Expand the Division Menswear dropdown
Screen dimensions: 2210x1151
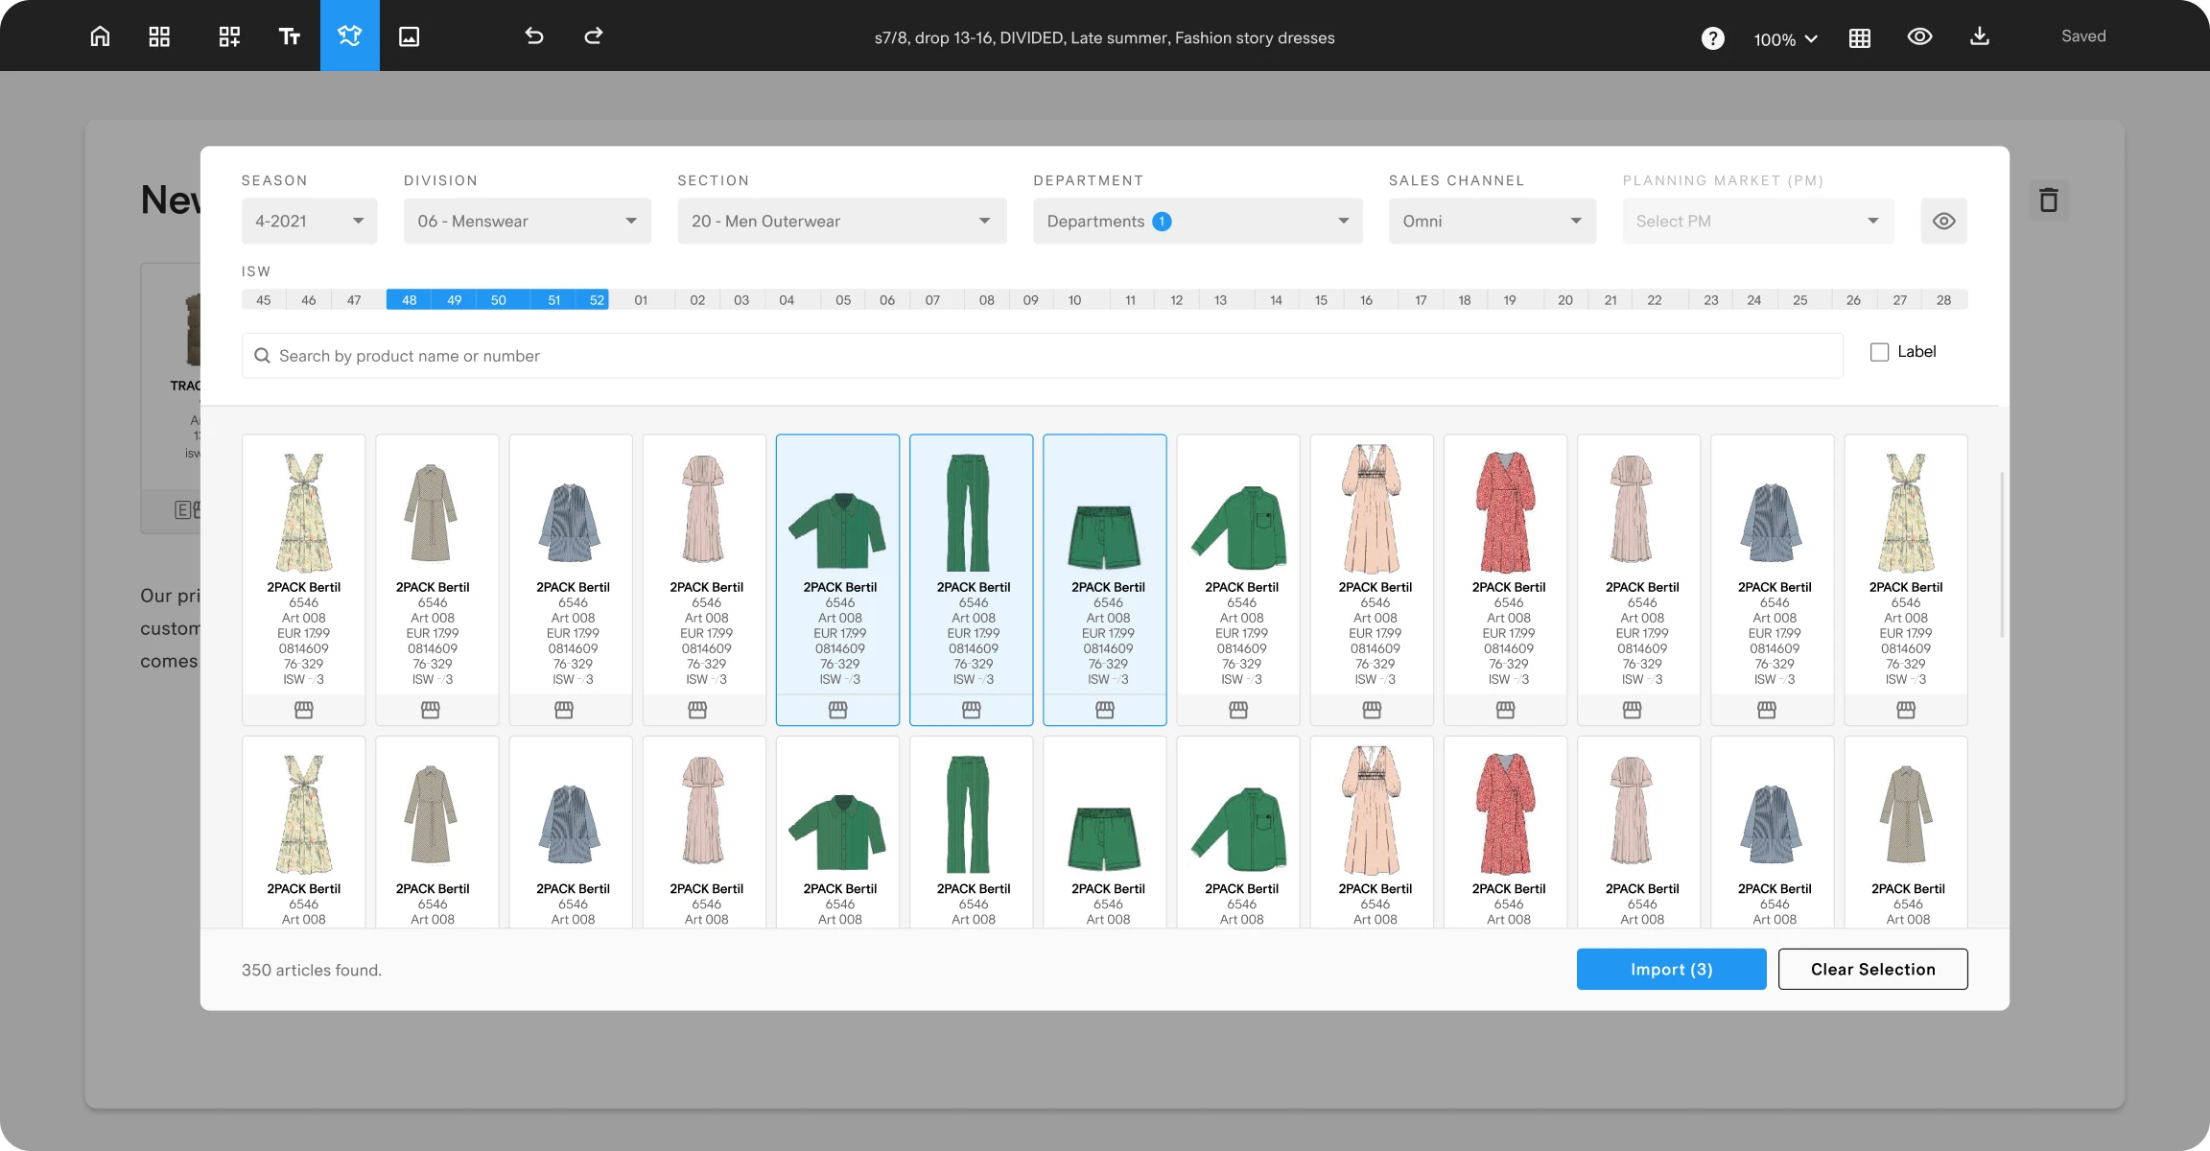click(527, 221)
